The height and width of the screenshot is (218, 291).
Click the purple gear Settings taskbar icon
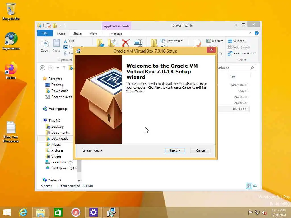point(93,212)
